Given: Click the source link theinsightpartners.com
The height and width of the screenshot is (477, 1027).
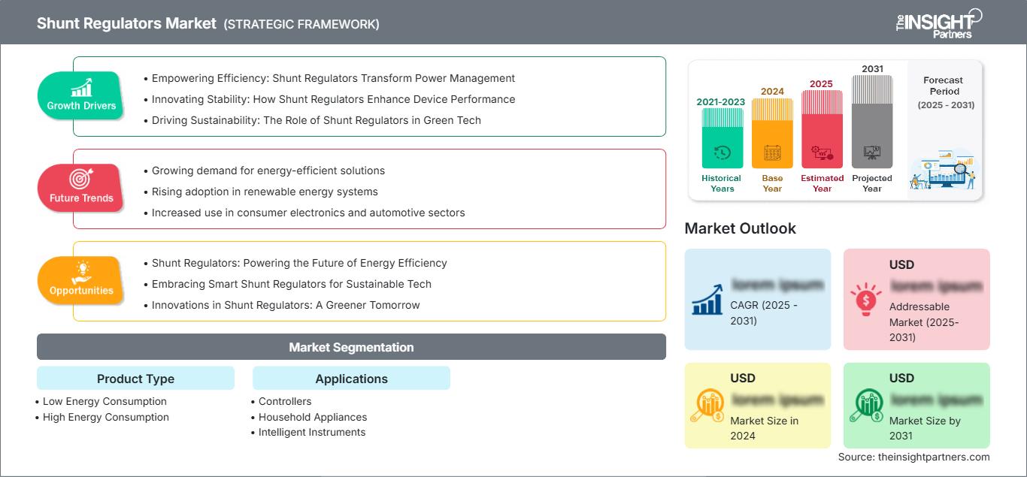Looking at the screenshot, I should pyautogui.click(x=935, y=457).
